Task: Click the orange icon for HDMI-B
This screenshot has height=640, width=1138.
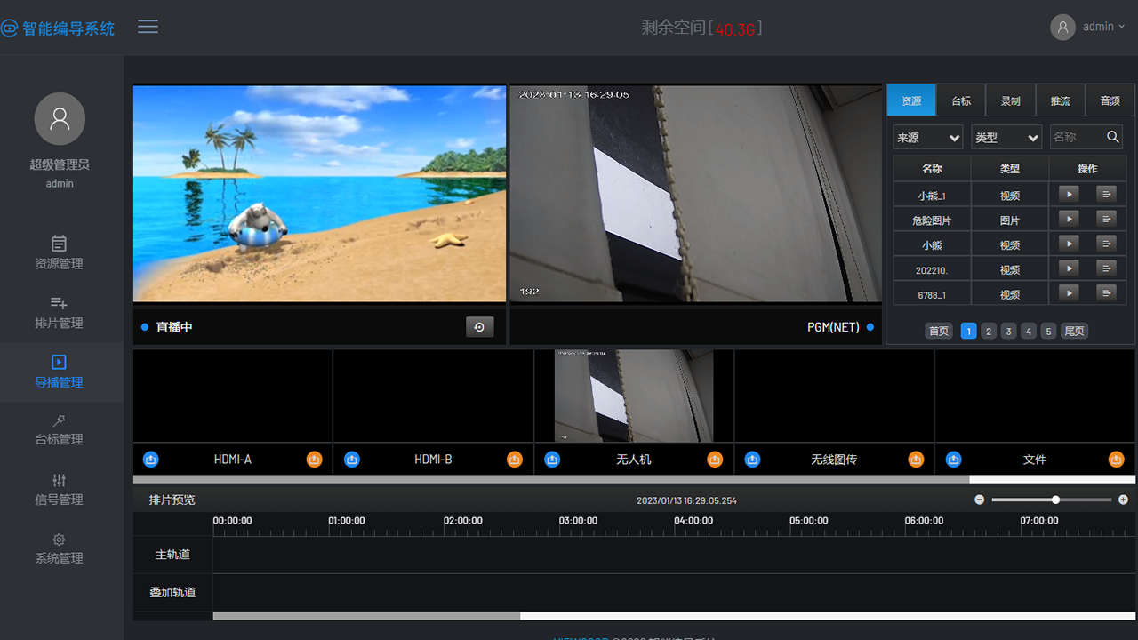Action: [515, 459]
